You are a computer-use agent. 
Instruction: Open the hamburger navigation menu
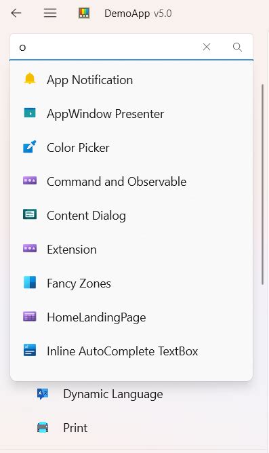tap(50, 13)
